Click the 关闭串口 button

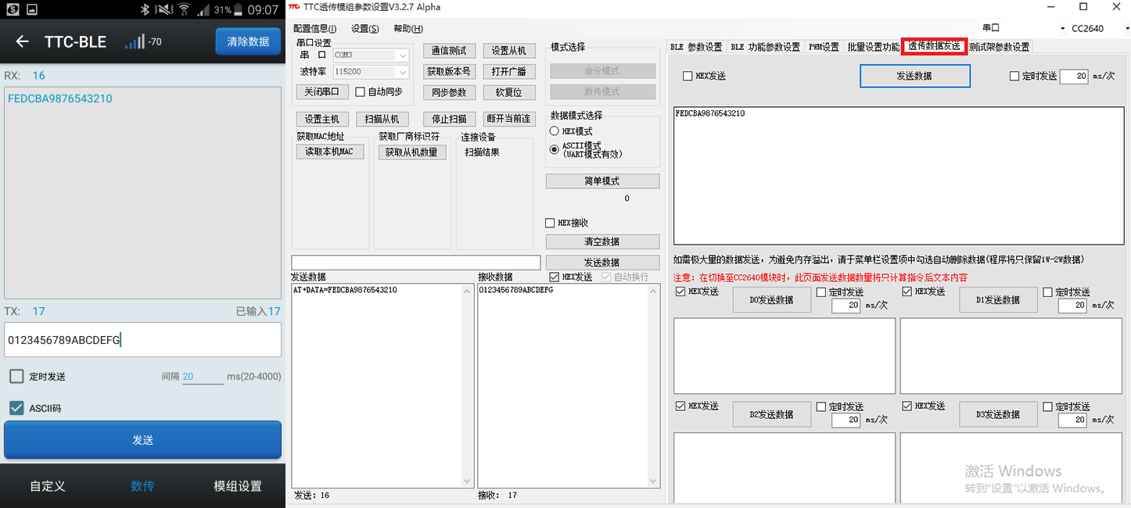click(321, 91)
